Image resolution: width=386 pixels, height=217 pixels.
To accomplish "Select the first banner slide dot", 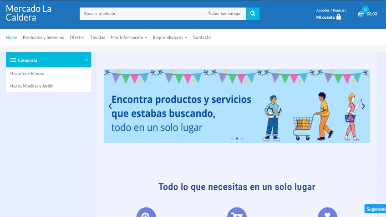I will [x=232, y=138].
